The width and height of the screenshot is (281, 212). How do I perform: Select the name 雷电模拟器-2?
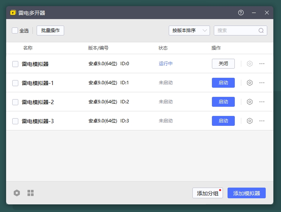(38, 102)
